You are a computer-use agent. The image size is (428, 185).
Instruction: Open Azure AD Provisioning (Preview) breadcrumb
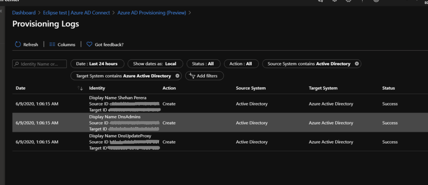coord(151,13)
